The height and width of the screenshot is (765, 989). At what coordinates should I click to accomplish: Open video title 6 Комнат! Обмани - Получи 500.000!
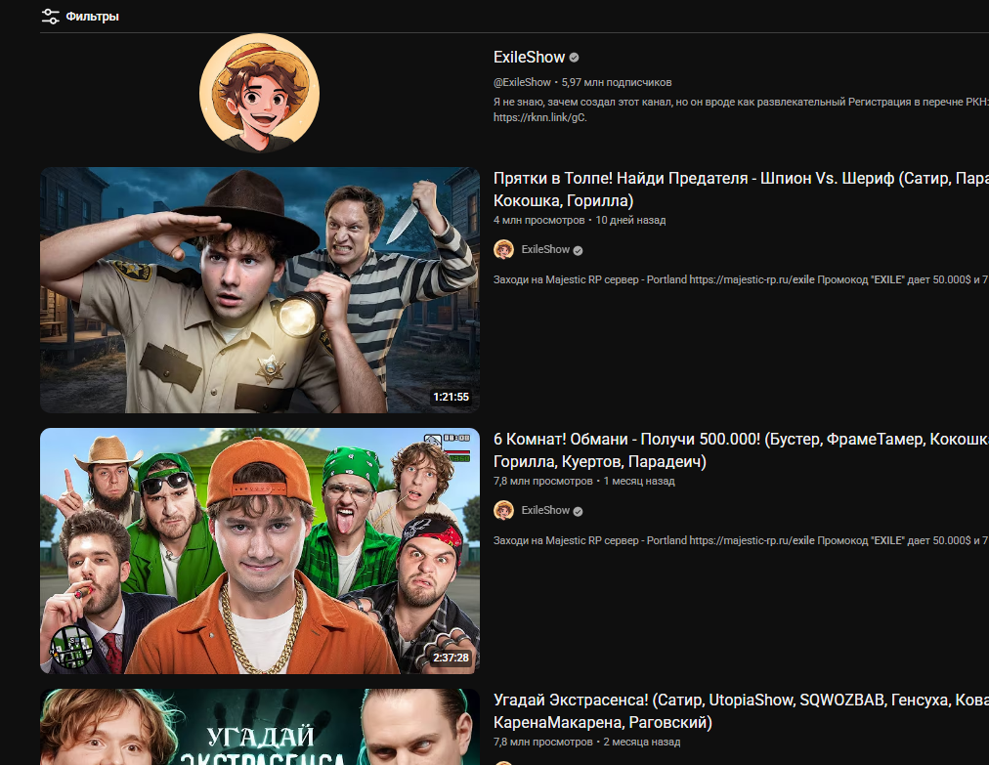tap(741, 450)
